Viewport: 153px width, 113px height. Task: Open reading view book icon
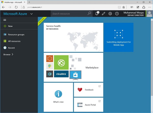[x=119, y=7]
